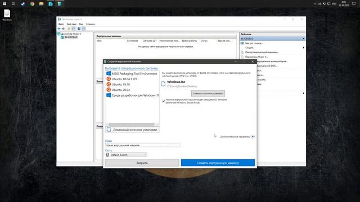Collapse Дополнительные параметры chevron
Image resolution: width=360 pixels, height=202 pixels.
(x=253, y=137)
